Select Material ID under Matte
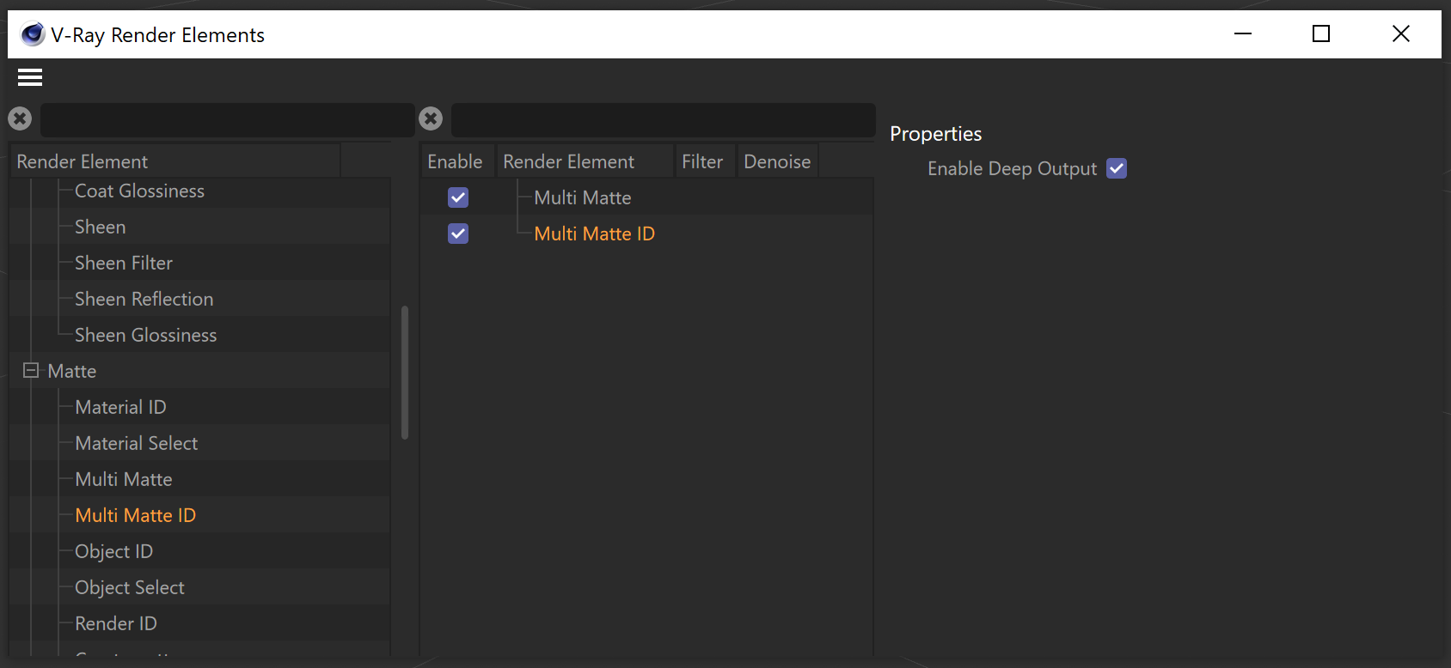Screen dimensions: 1451x668 (x=120, y=407)
